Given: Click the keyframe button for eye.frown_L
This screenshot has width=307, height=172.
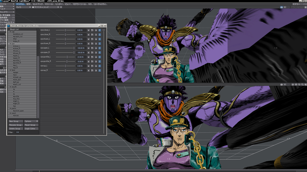Looking at the screenshot, I should 92,39.
